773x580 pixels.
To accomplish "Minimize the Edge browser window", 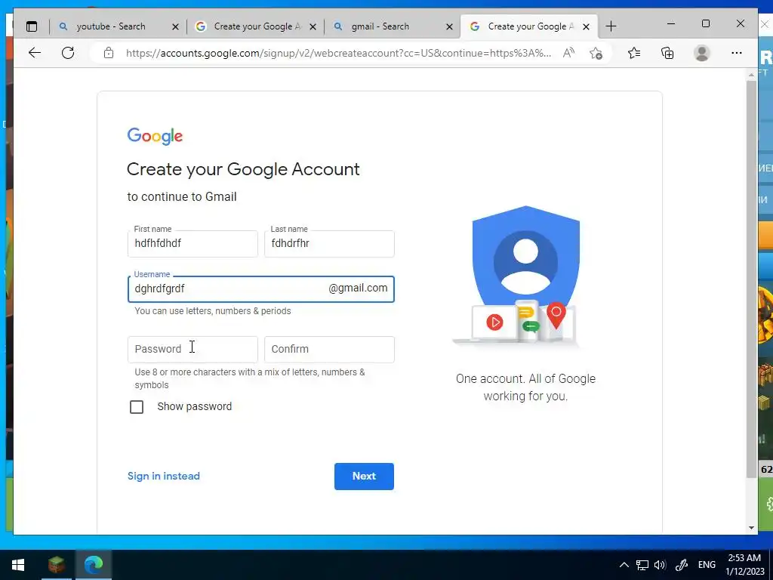I will click(x=671, y=23).
